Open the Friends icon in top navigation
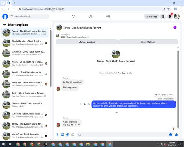This screenshot has width=184, height=147. click(91, 17)
